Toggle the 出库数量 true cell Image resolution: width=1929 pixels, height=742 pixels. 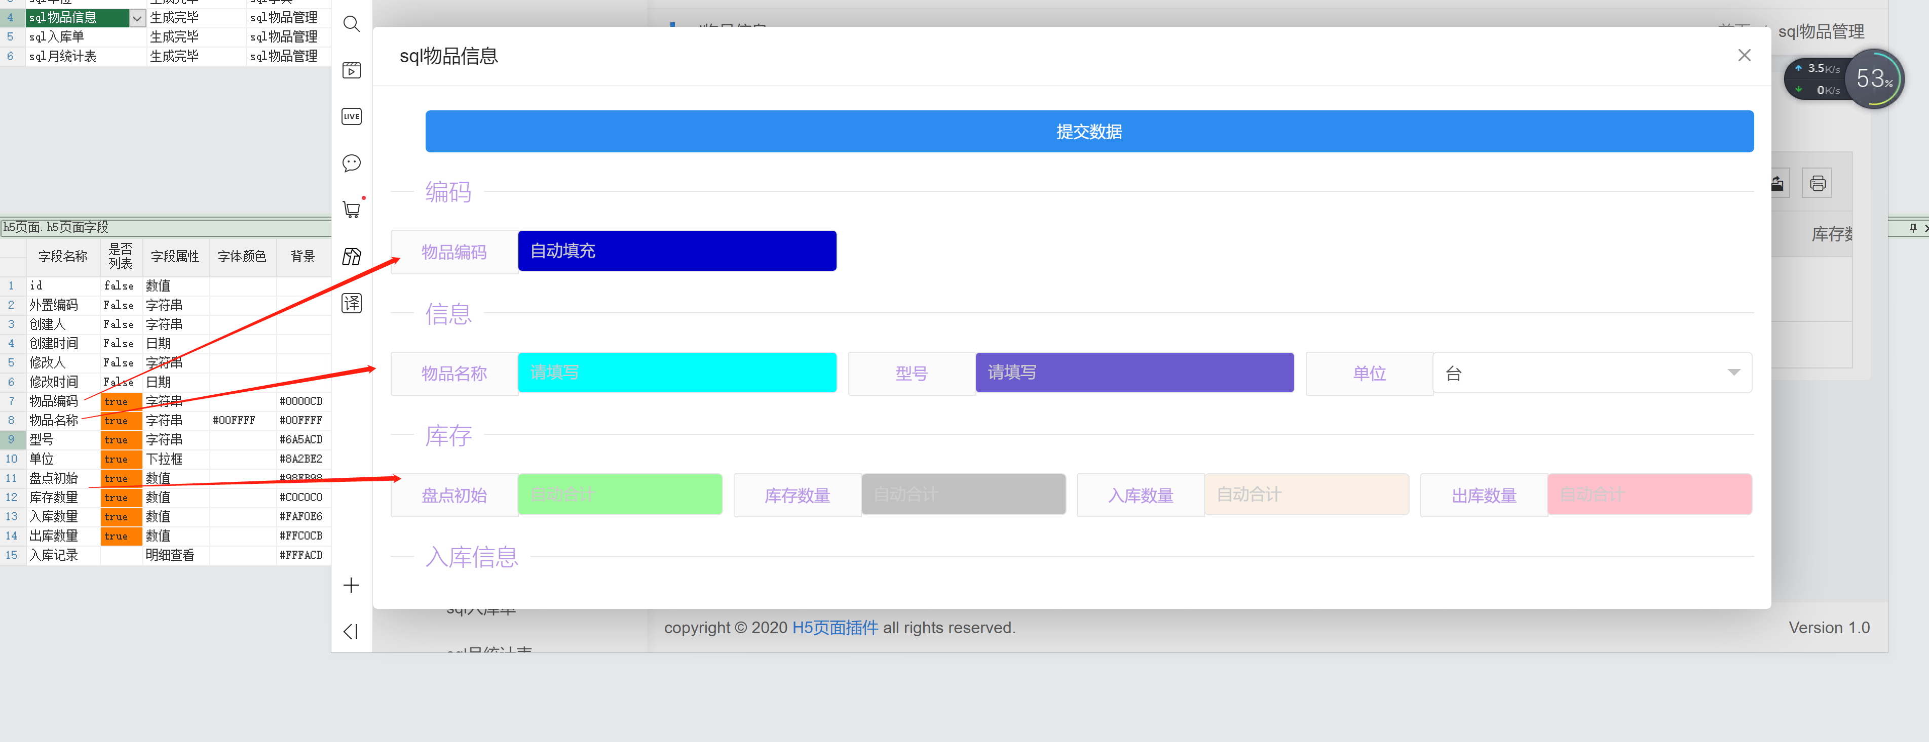(121, 537)
